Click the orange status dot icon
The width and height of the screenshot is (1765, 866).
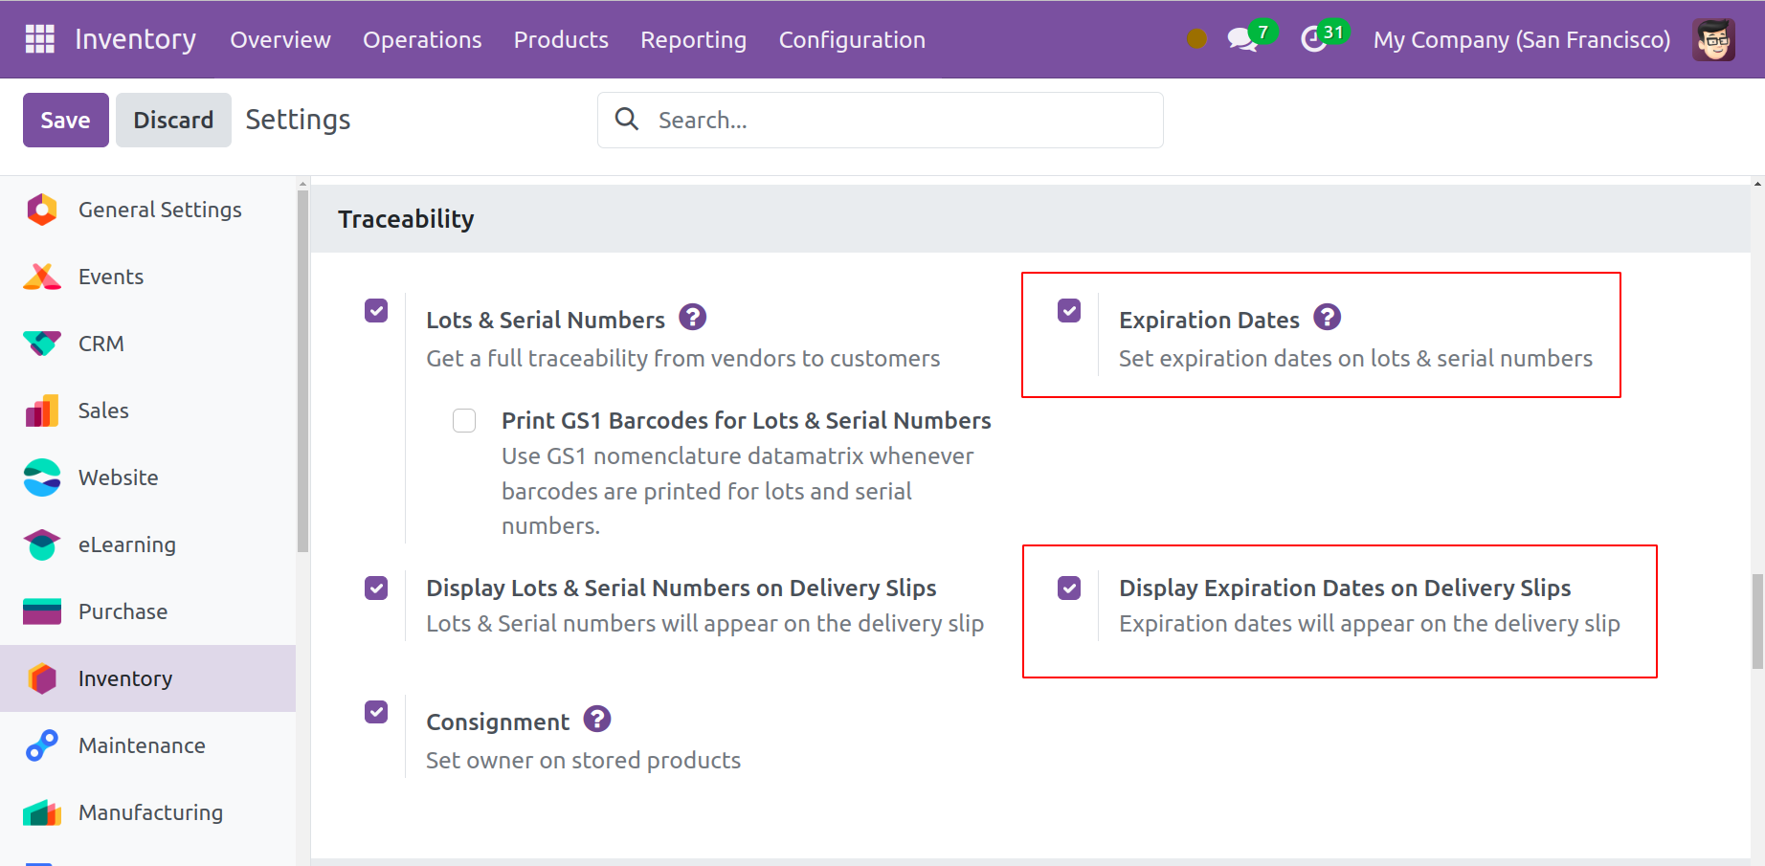tap(1196, 39)
